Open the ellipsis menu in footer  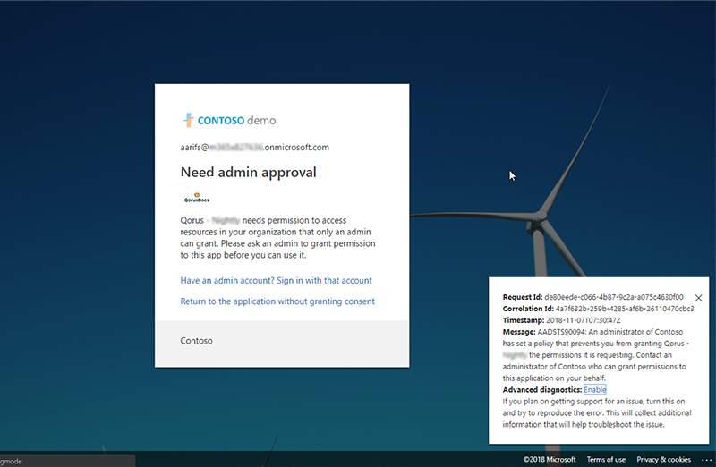(x=706, y=460)
